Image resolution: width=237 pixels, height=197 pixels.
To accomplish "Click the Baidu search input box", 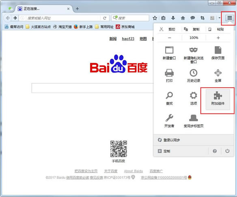I will tap(93, 88).
